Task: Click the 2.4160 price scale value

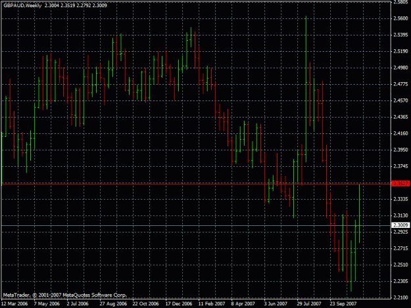Action: click(x=400, y=133)
